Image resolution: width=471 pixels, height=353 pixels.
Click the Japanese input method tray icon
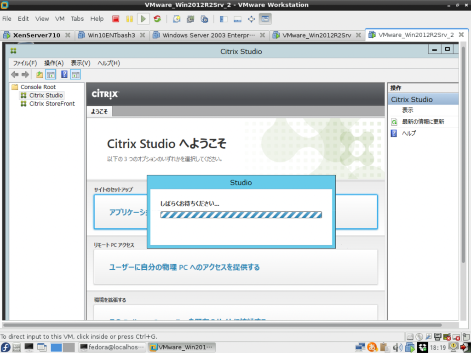372,347
